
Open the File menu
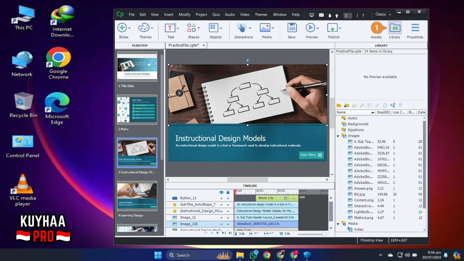[x=132, y=14]
